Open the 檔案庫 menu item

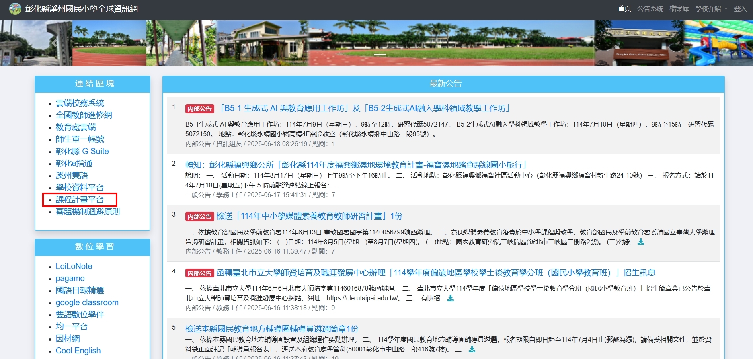pyautogui.click(x=679, y=8)
